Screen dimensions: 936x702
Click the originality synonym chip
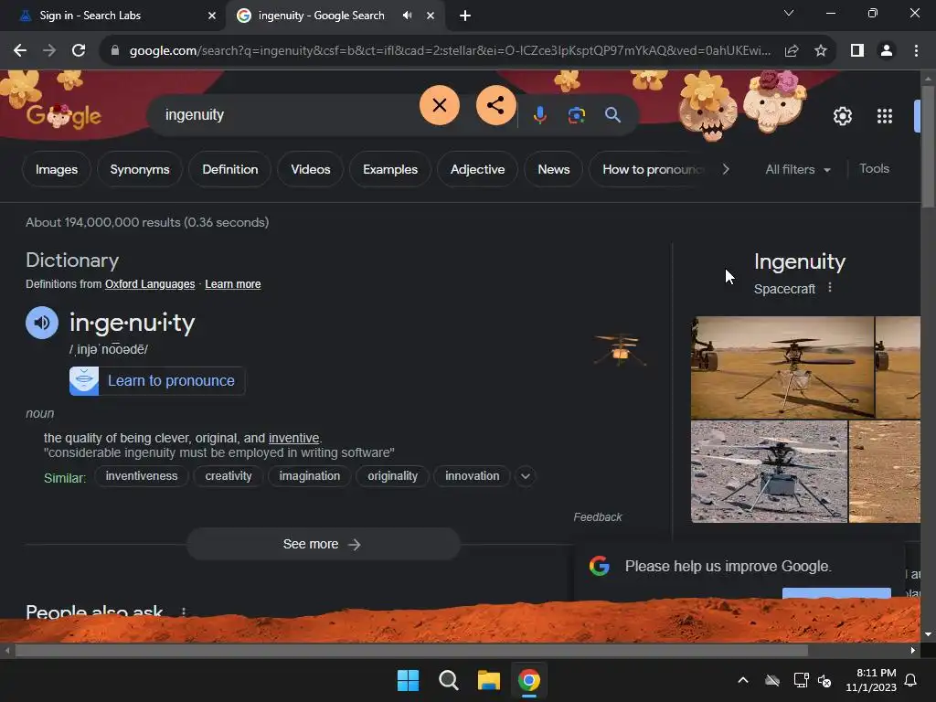[392, 476]
